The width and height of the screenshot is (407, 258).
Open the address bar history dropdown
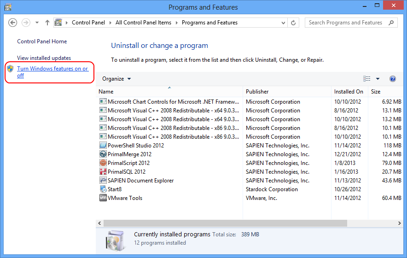click(x=283, y=23)
